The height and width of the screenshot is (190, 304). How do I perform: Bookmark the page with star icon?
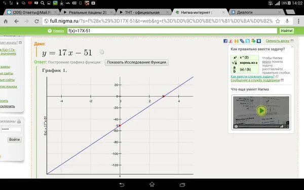point(278,21)
